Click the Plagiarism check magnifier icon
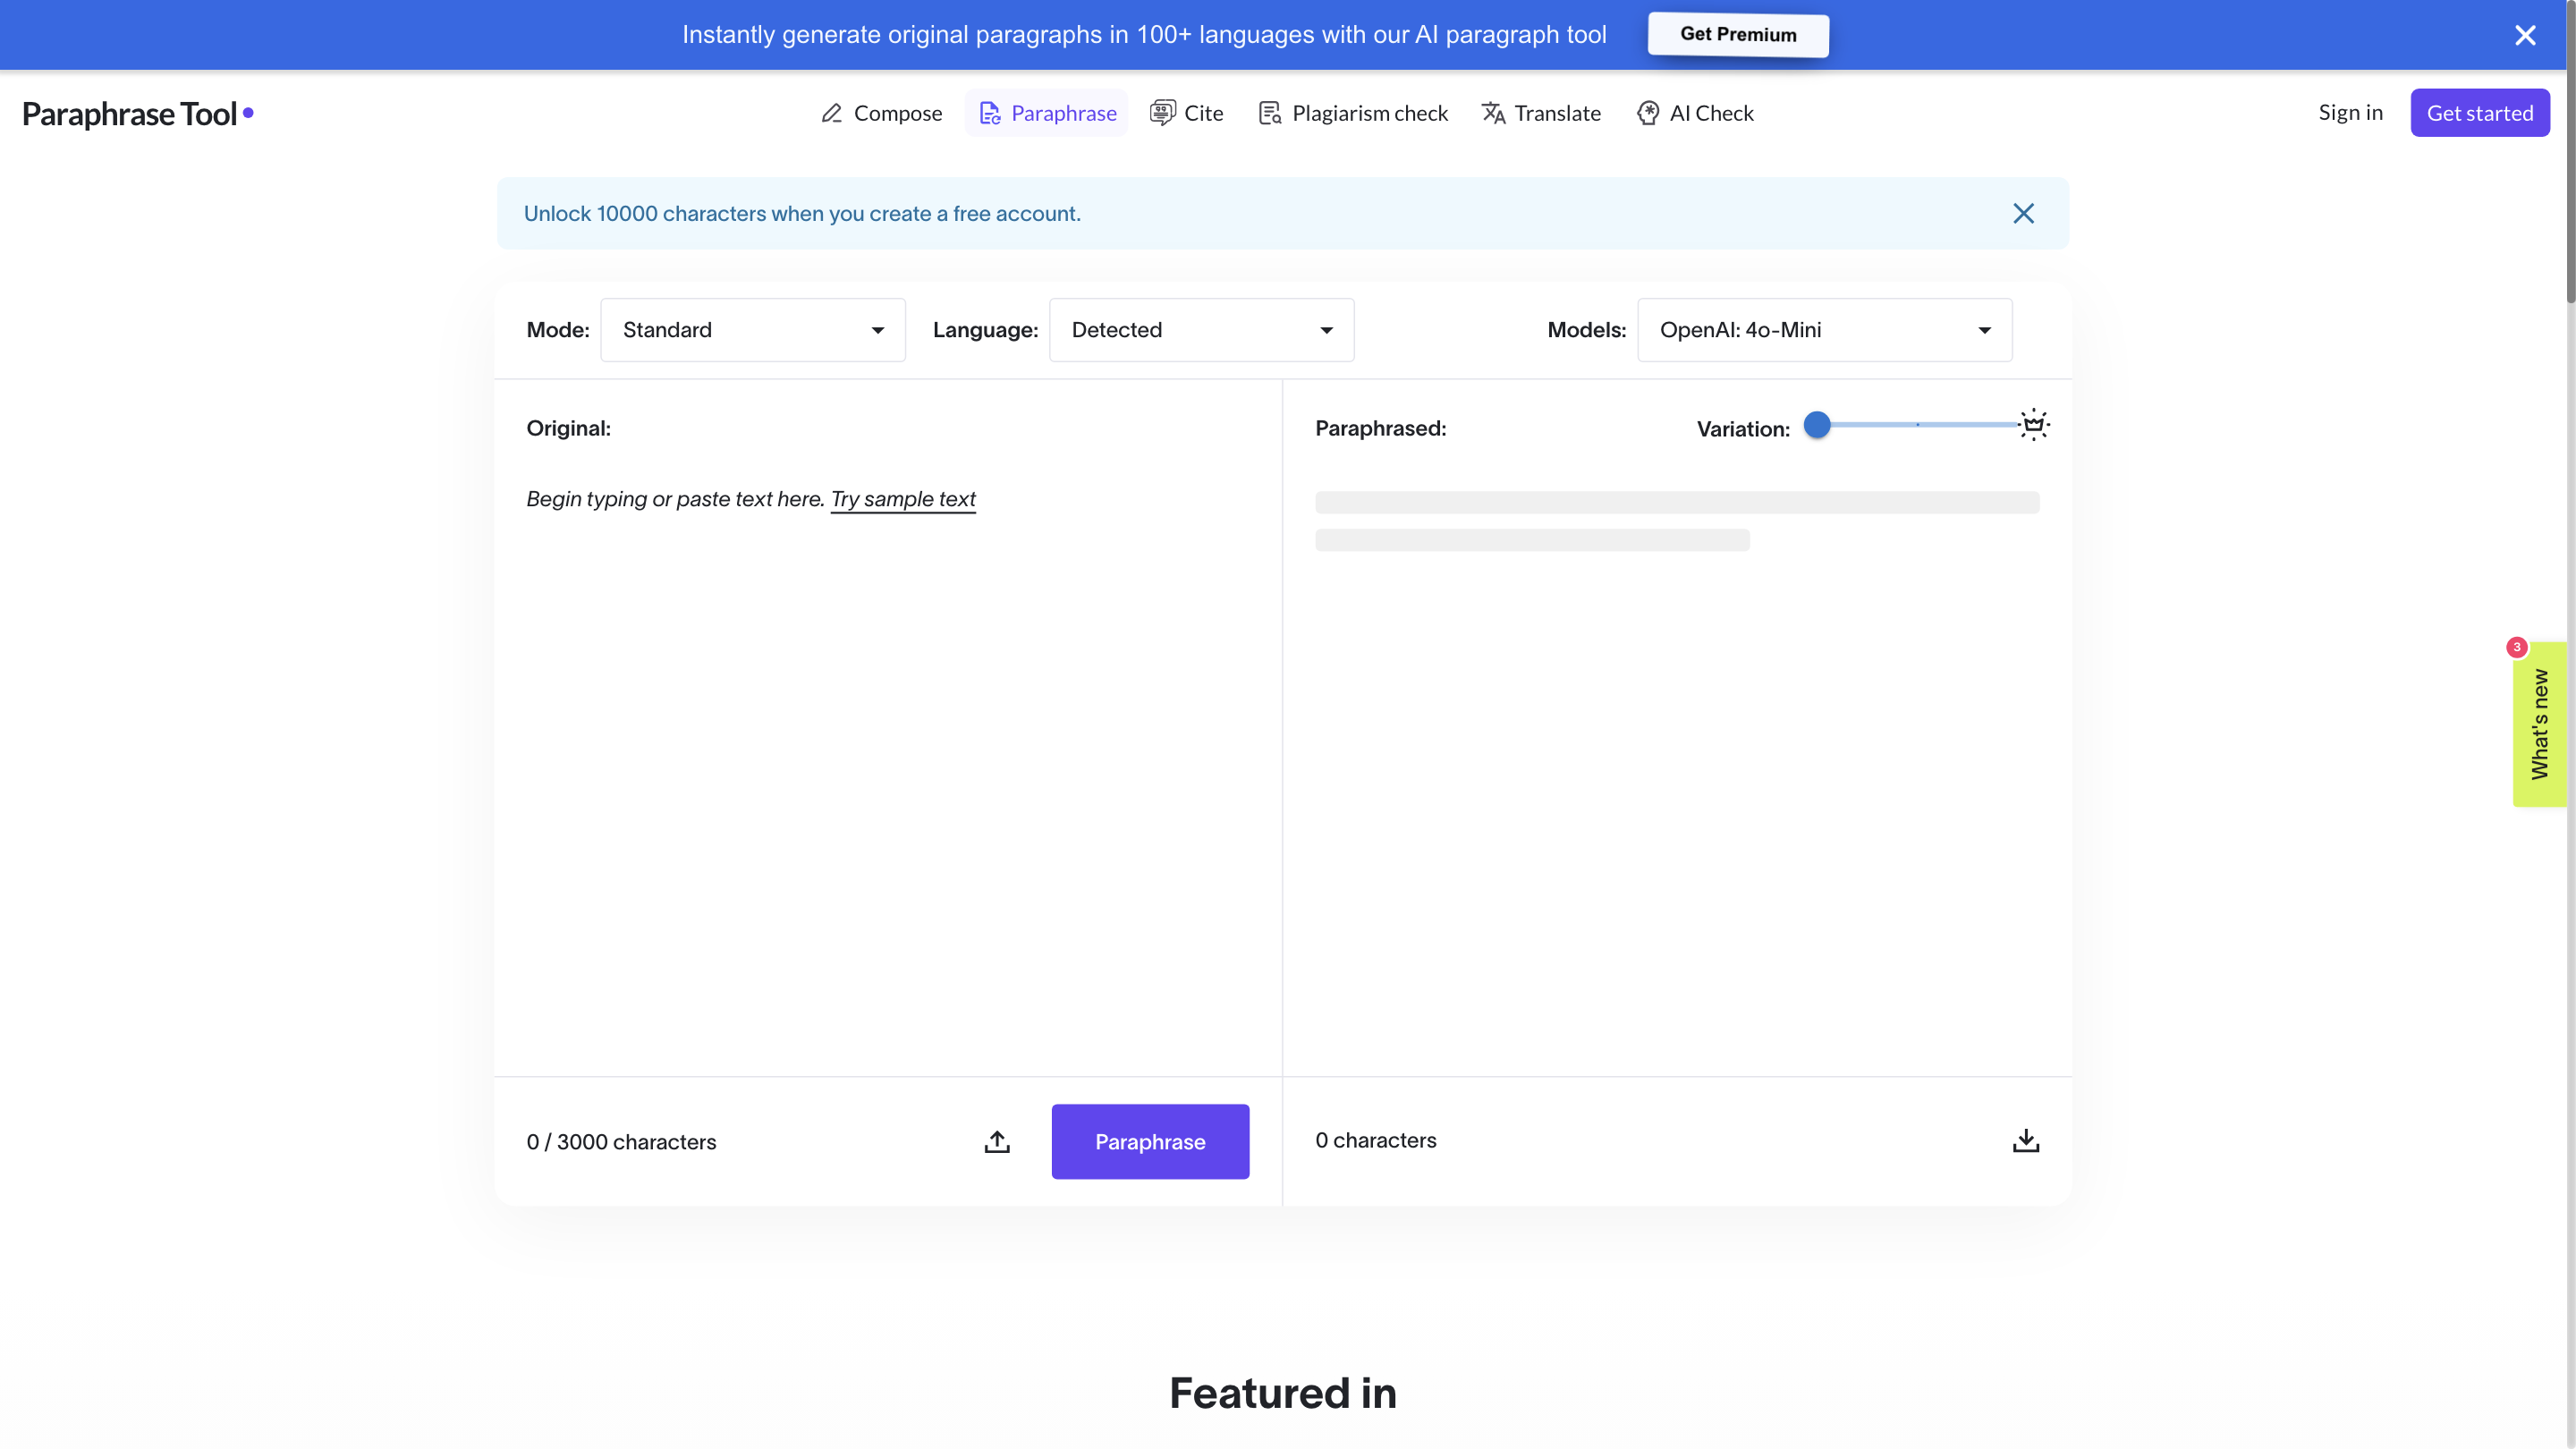This screenshot has height=1449, width=2576. click(x=1270, y=113)
